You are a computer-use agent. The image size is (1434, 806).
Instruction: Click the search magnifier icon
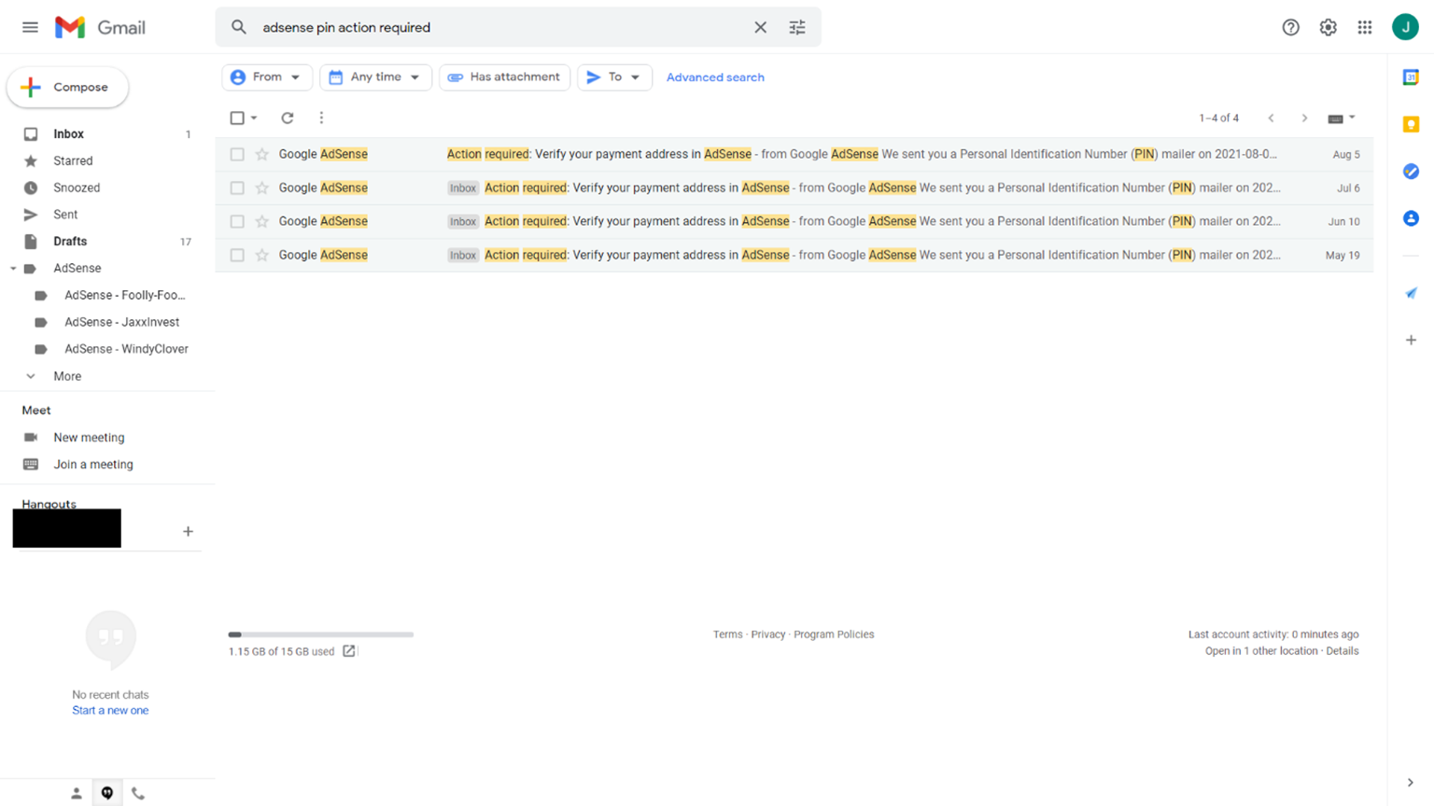click(x=239, y=27)
